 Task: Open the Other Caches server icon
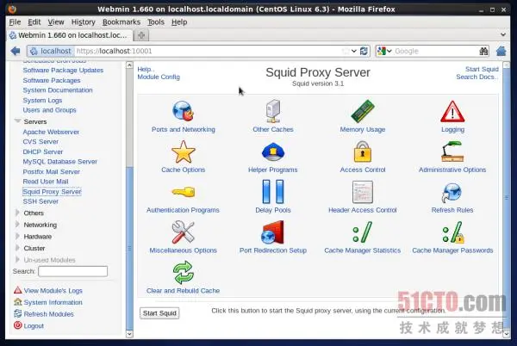(x=273, y=111)
